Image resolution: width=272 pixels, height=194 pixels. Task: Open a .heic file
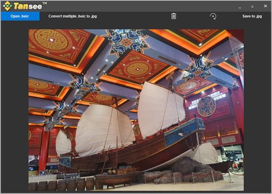coord(20,16)
